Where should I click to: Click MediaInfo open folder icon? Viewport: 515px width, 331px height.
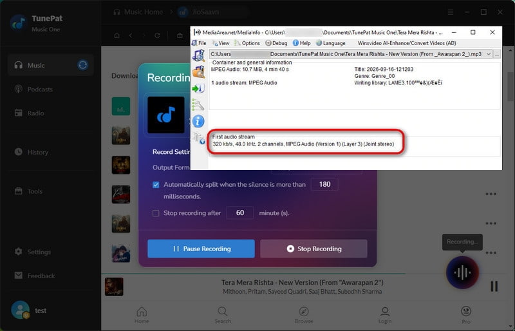198,71
